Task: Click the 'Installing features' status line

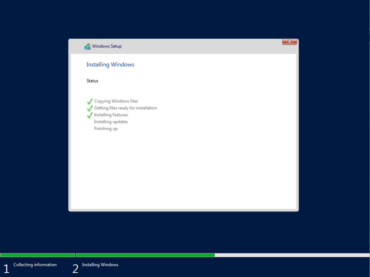Action: point(111,115)
